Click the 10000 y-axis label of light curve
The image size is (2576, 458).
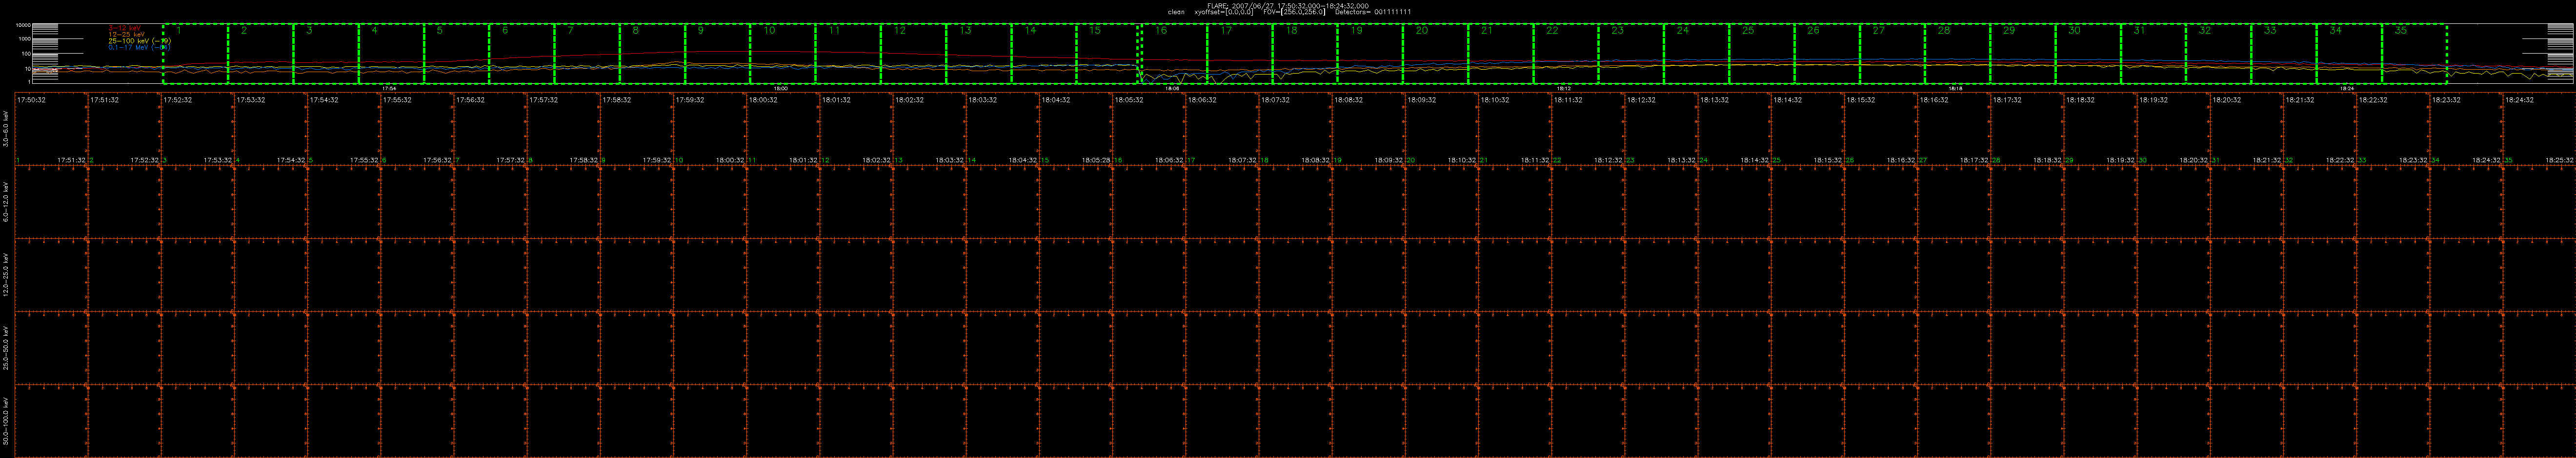(23, 25)
